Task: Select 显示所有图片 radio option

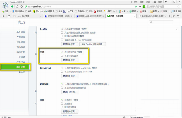Action: click(62, 52)
